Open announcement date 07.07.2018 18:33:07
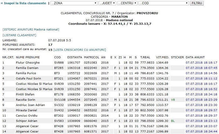Viewport: 219px width, 134px height. [201, 126]
